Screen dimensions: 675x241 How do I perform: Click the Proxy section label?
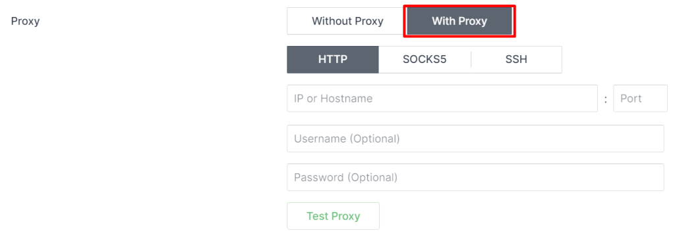[25, 21]
